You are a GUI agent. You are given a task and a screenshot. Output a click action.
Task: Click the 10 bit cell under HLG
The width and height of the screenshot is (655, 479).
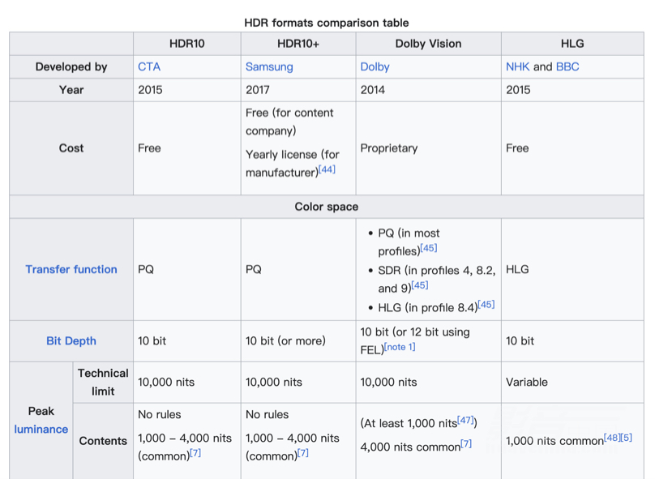tap(572, 340)
